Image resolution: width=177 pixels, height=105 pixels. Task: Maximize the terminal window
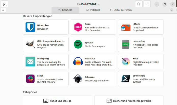pyautogui.click(x=165, y=4)
